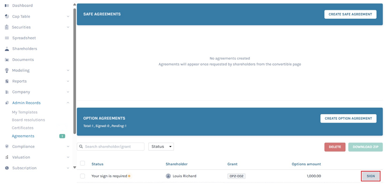The width and height of the screenshot is (391, 187).
Task: Click the Valuation chart icon
Action: (7, 157)
